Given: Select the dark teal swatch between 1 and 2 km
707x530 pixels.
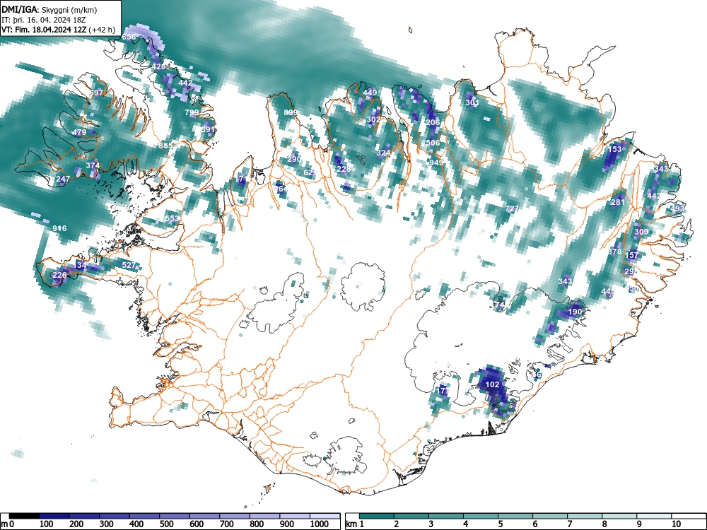Looking at the screenshot, I should [x=377, y=516].
